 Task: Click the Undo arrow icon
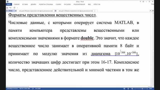[10, 8]
